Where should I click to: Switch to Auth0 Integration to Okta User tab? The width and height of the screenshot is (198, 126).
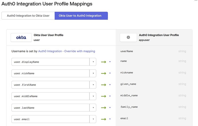point(28,16)
